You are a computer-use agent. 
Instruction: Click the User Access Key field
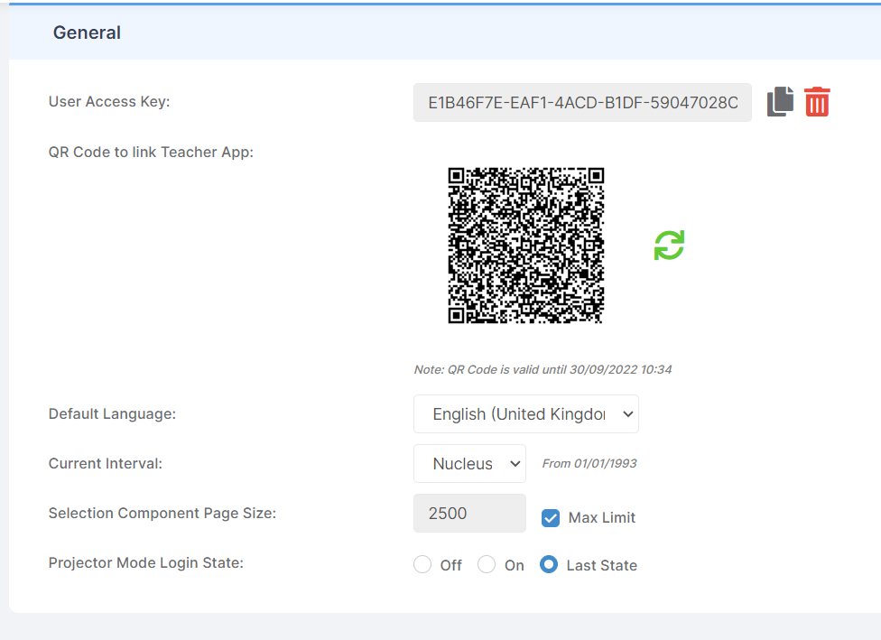pos(582,102)
